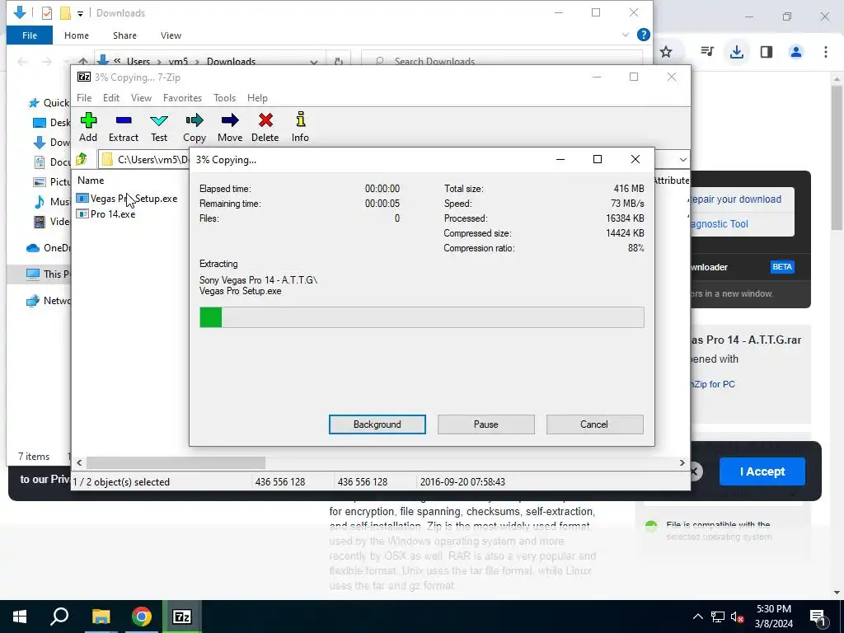Show Chrome downloads icon
This screenshot has height=633, width=844.
736,52
